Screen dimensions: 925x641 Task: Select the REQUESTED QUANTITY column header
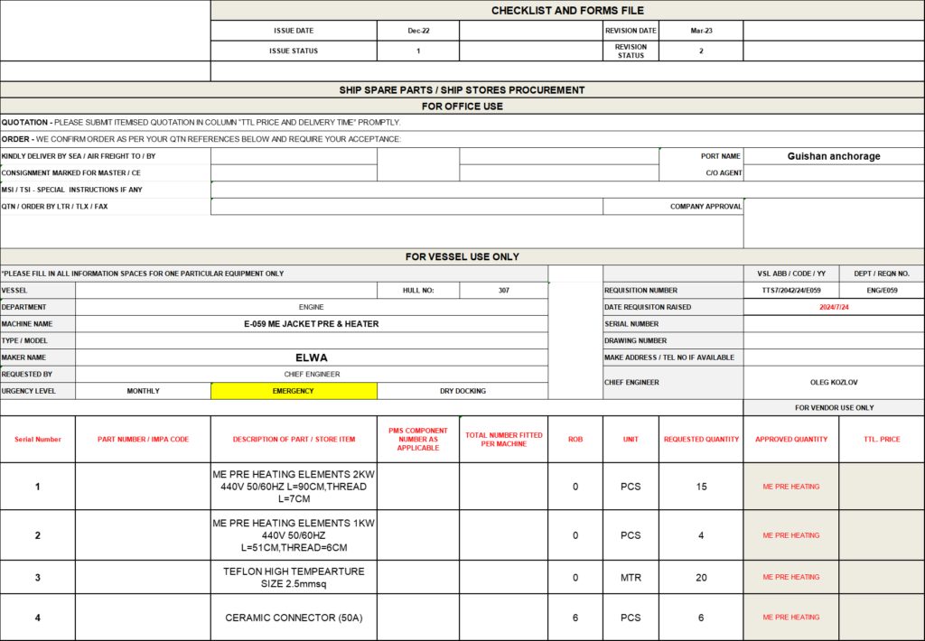click(x=700, y=440)
